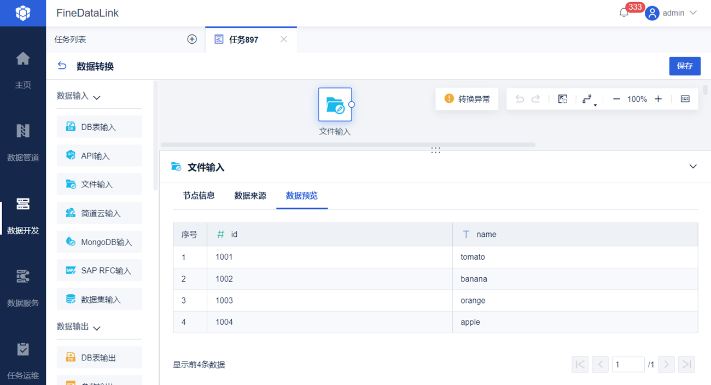The width and height of the screenshot is (711, 385).
Task: Open the admin account dropdown arrow
Action: tap(693, 13)
